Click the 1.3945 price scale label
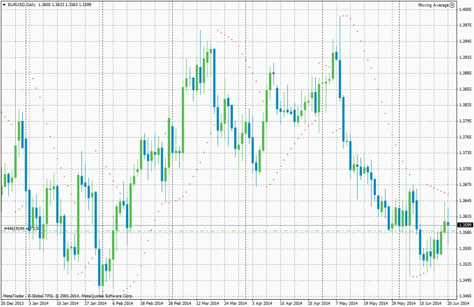The image size is (474, 307). click(x=465, y=41)
